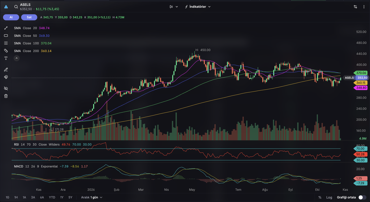Click the Al buy button
The image size is (370, 202).
[x=11, y=17]
